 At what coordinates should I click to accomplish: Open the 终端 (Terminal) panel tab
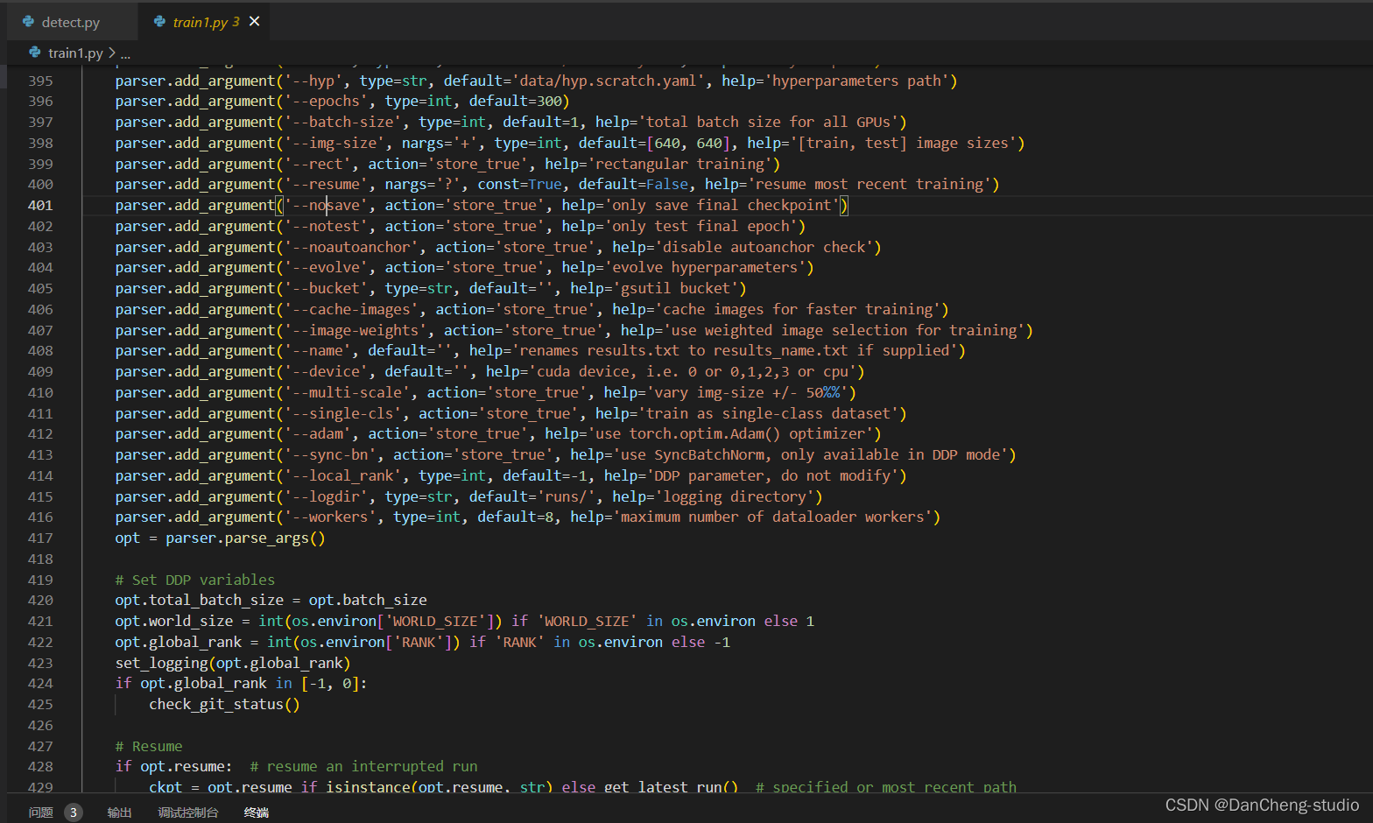click(257, 812)
